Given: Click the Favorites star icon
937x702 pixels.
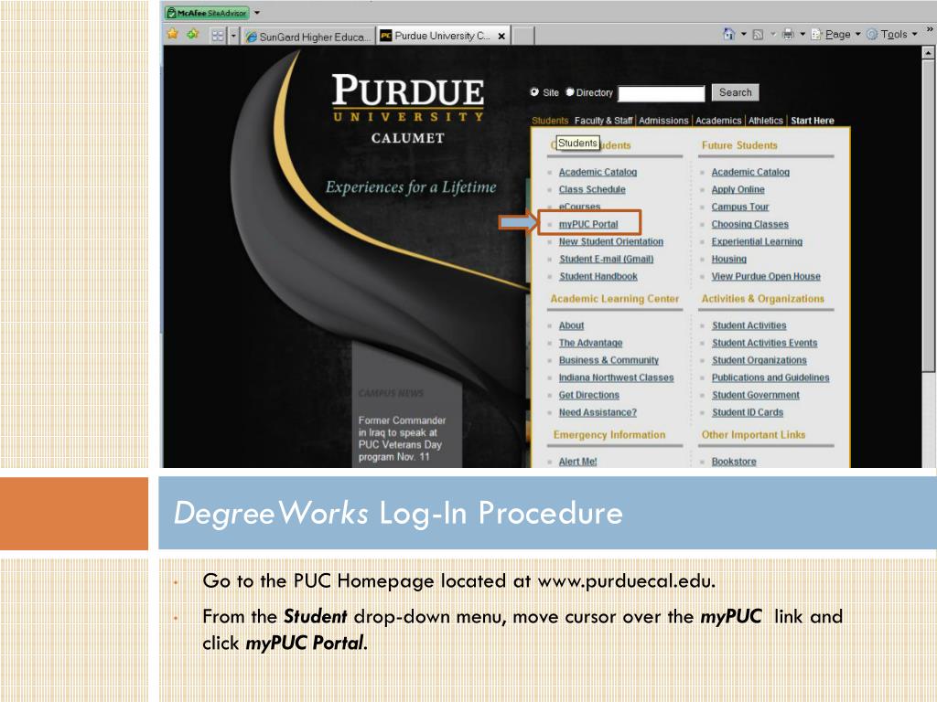Looking at the screenshot, I should click(x=173, y=34).
